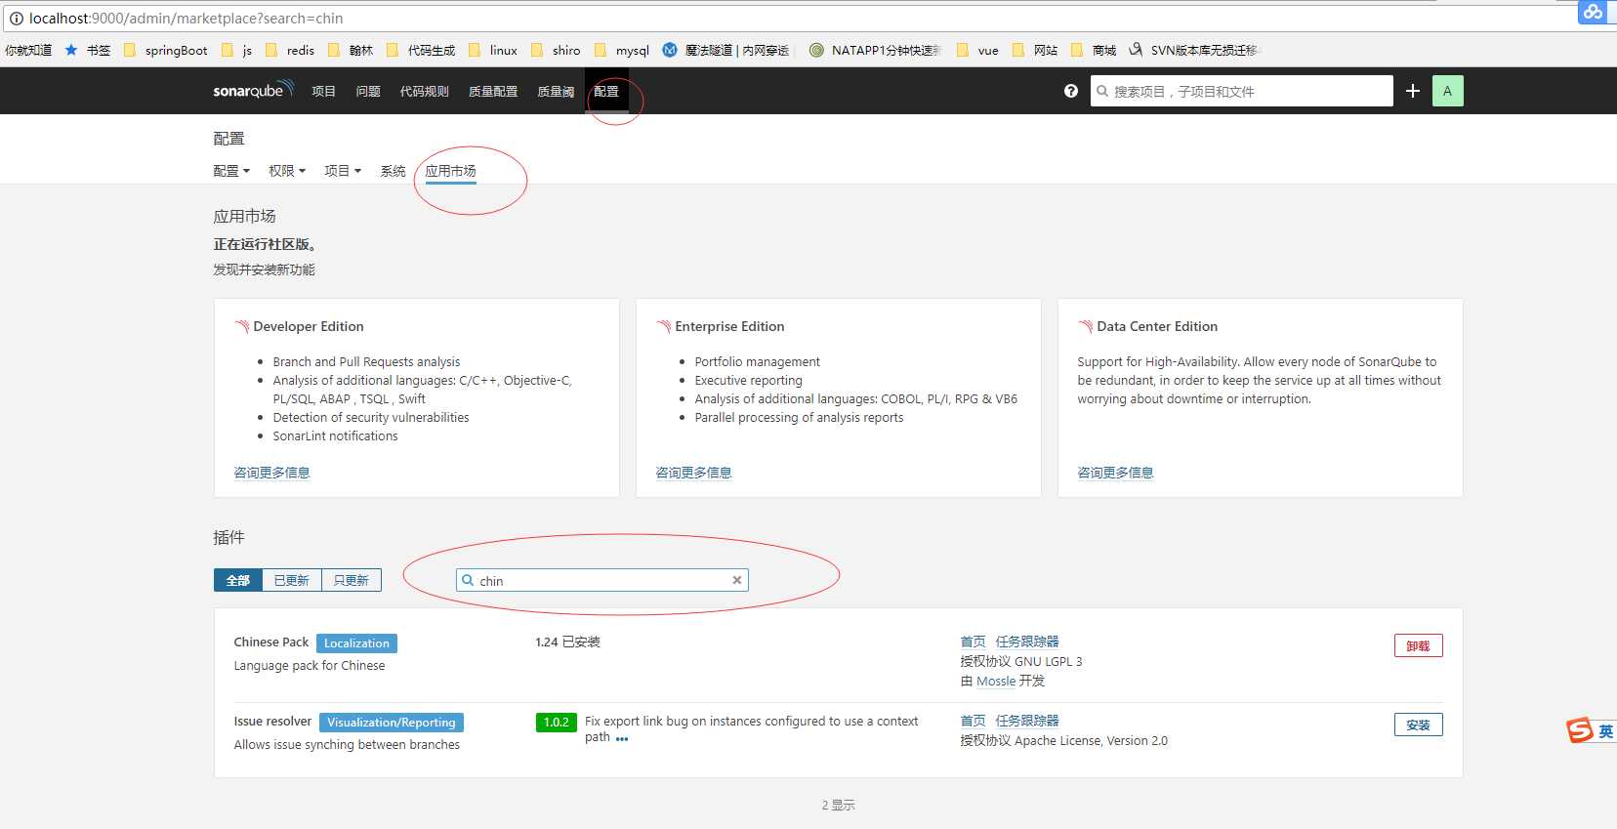The width and height of the screenshot is (1617, 829).
Task: Click the Data Center Edition card title
Action: (1157, 326)
